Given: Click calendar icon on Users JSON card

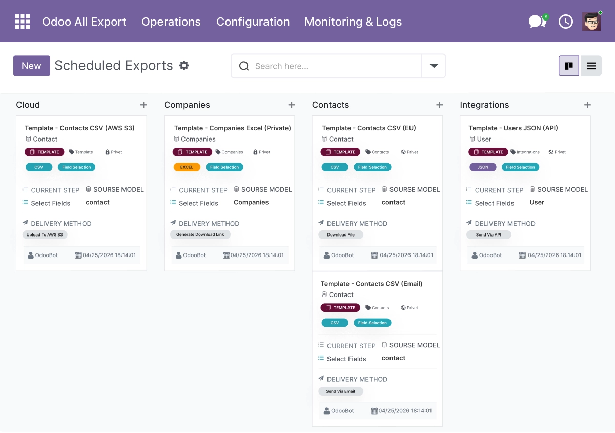Looking at the screenshot, I should point(522,255).
